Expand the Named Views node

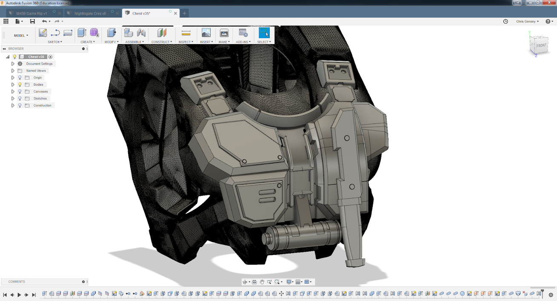click(13, 70)
